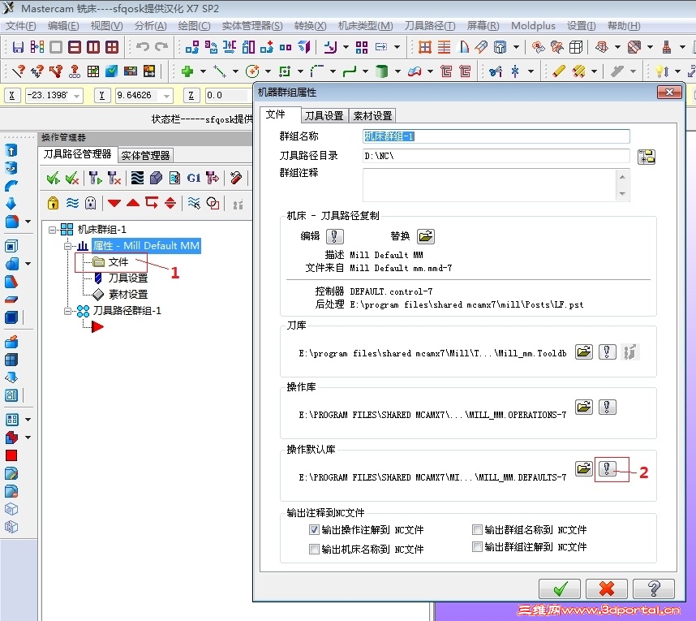Click the Z coordinate label button
The height and width of the screenshot is (621, 696).
pos(191,96)
